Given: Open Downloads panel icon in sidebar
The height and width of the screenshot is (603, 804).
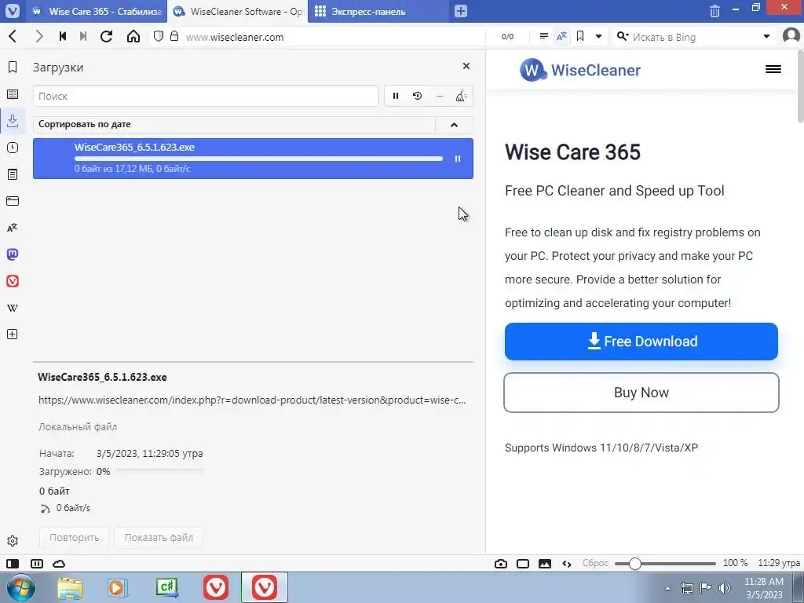Looking at the screenshot, I should click(x=13, y=120).
